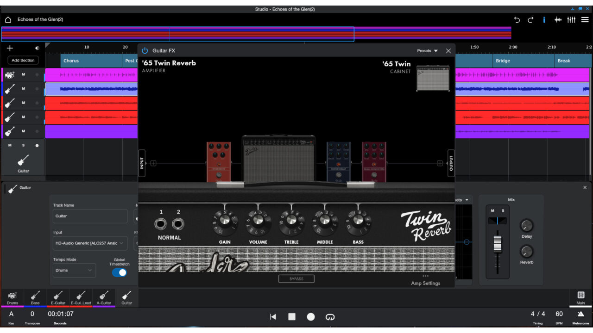Open the mixer faders icon

coord(571,20)
